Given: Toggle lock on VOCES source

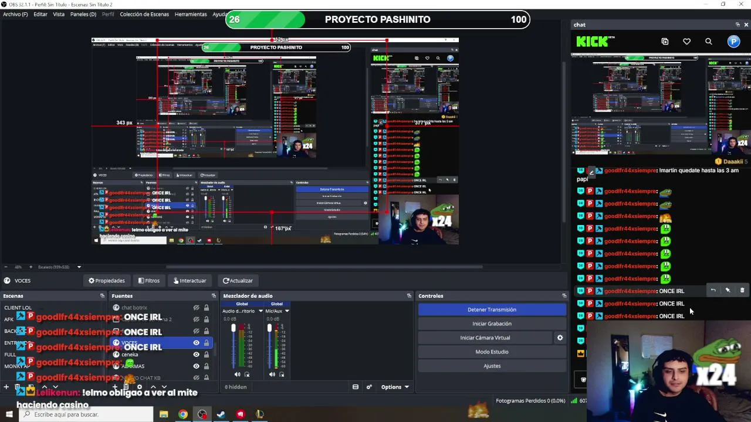Looking at the screenshot, I should 207,343.
